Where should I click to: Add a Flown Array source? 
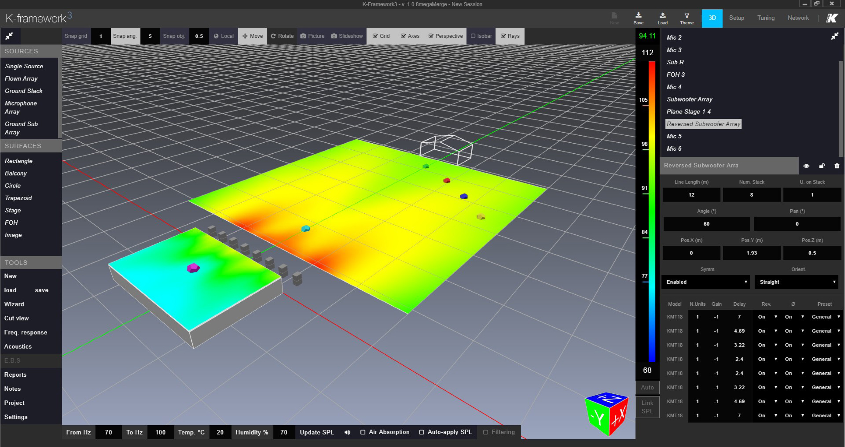[21, 79]
